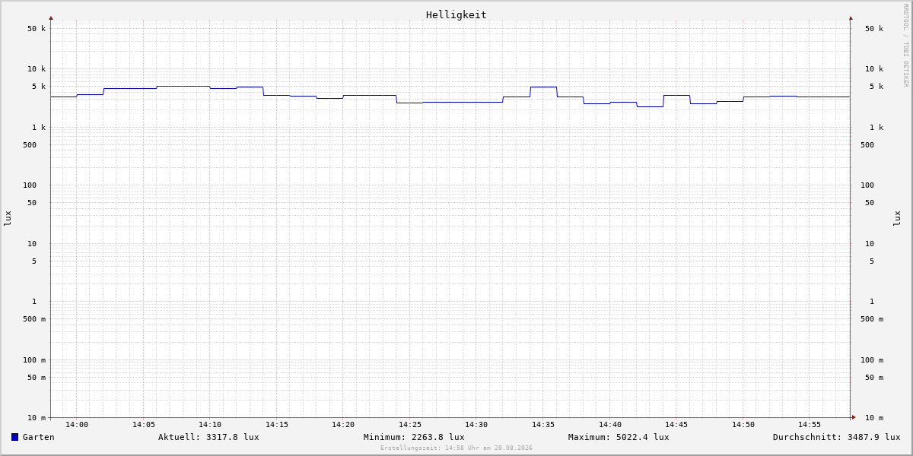The height and width of the screenshot is (456, 913).
Task: Click the right lux axis title
Action: tap(897, 219)
